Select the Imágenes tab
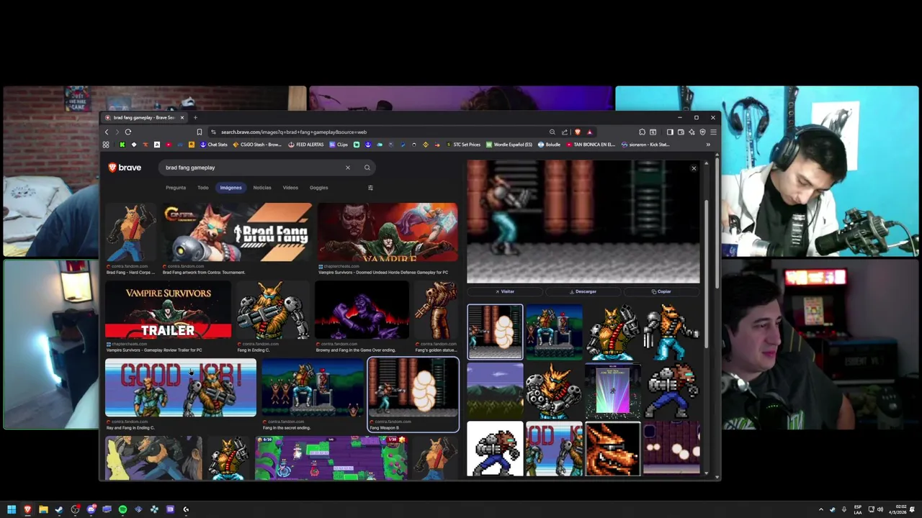Image resolution: width=922 pixels, height=518 pixels. coord(230,188)
